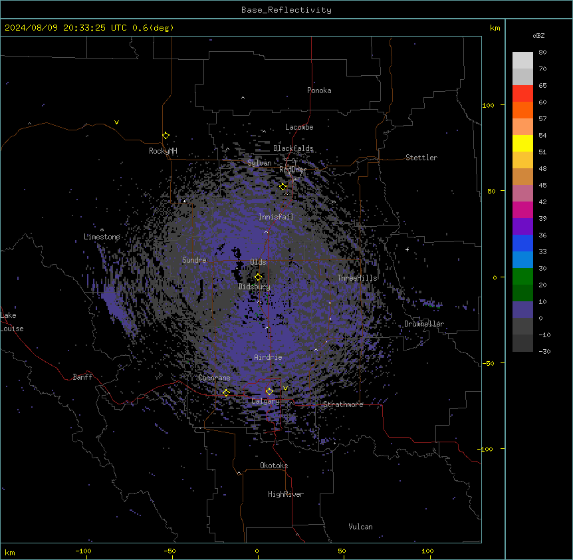Click the Cochrane city label
This screenshot has height=560, width=573.
tap(214, 378)
